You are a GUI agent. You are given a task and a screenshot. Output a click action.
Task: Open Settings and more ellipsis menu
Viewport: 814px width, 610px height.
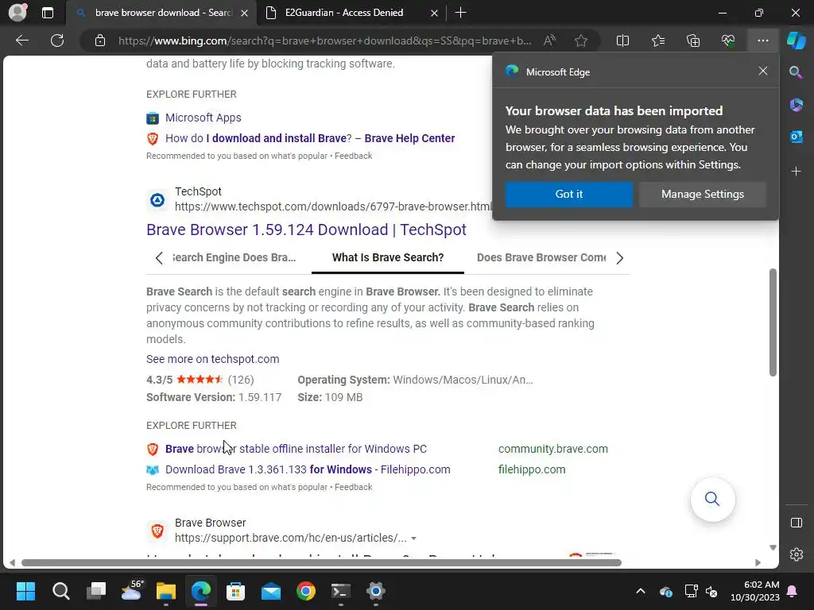[x=762, y=41]
